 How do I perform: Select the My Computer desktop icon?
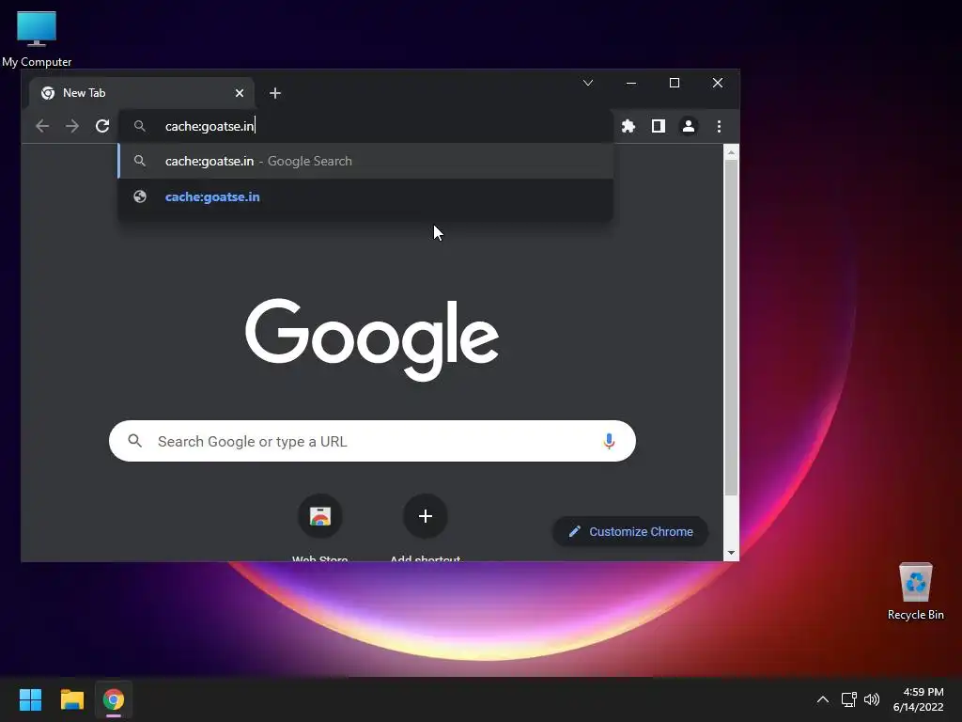[37, 38]
